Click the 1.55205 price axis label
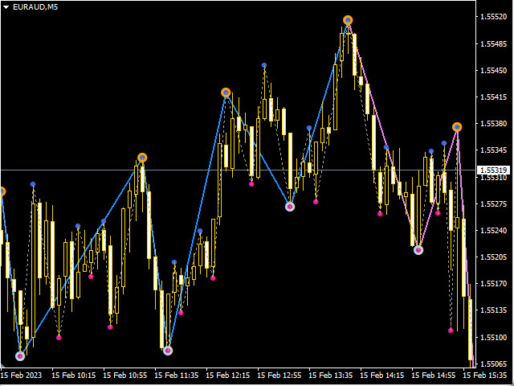 pyautogui.click(x=493, y=257)
